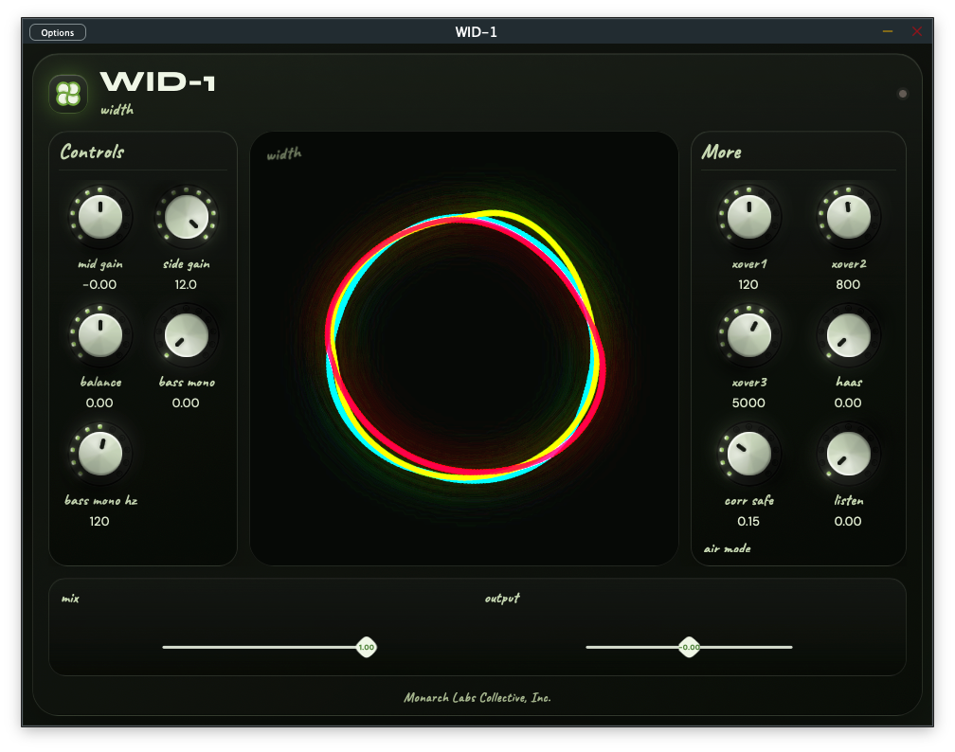The height and width of the screenshot is (752, 955).
Task: Minimize the WID-1 window
Action: point(888,31)
